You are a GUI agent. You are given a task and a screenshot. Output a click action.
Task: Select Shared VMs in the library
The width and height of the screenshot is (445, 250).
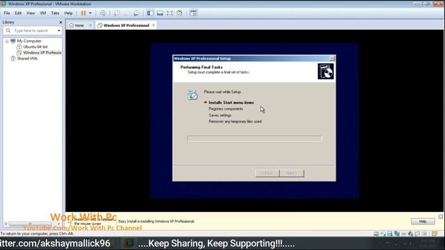(27, 58)
